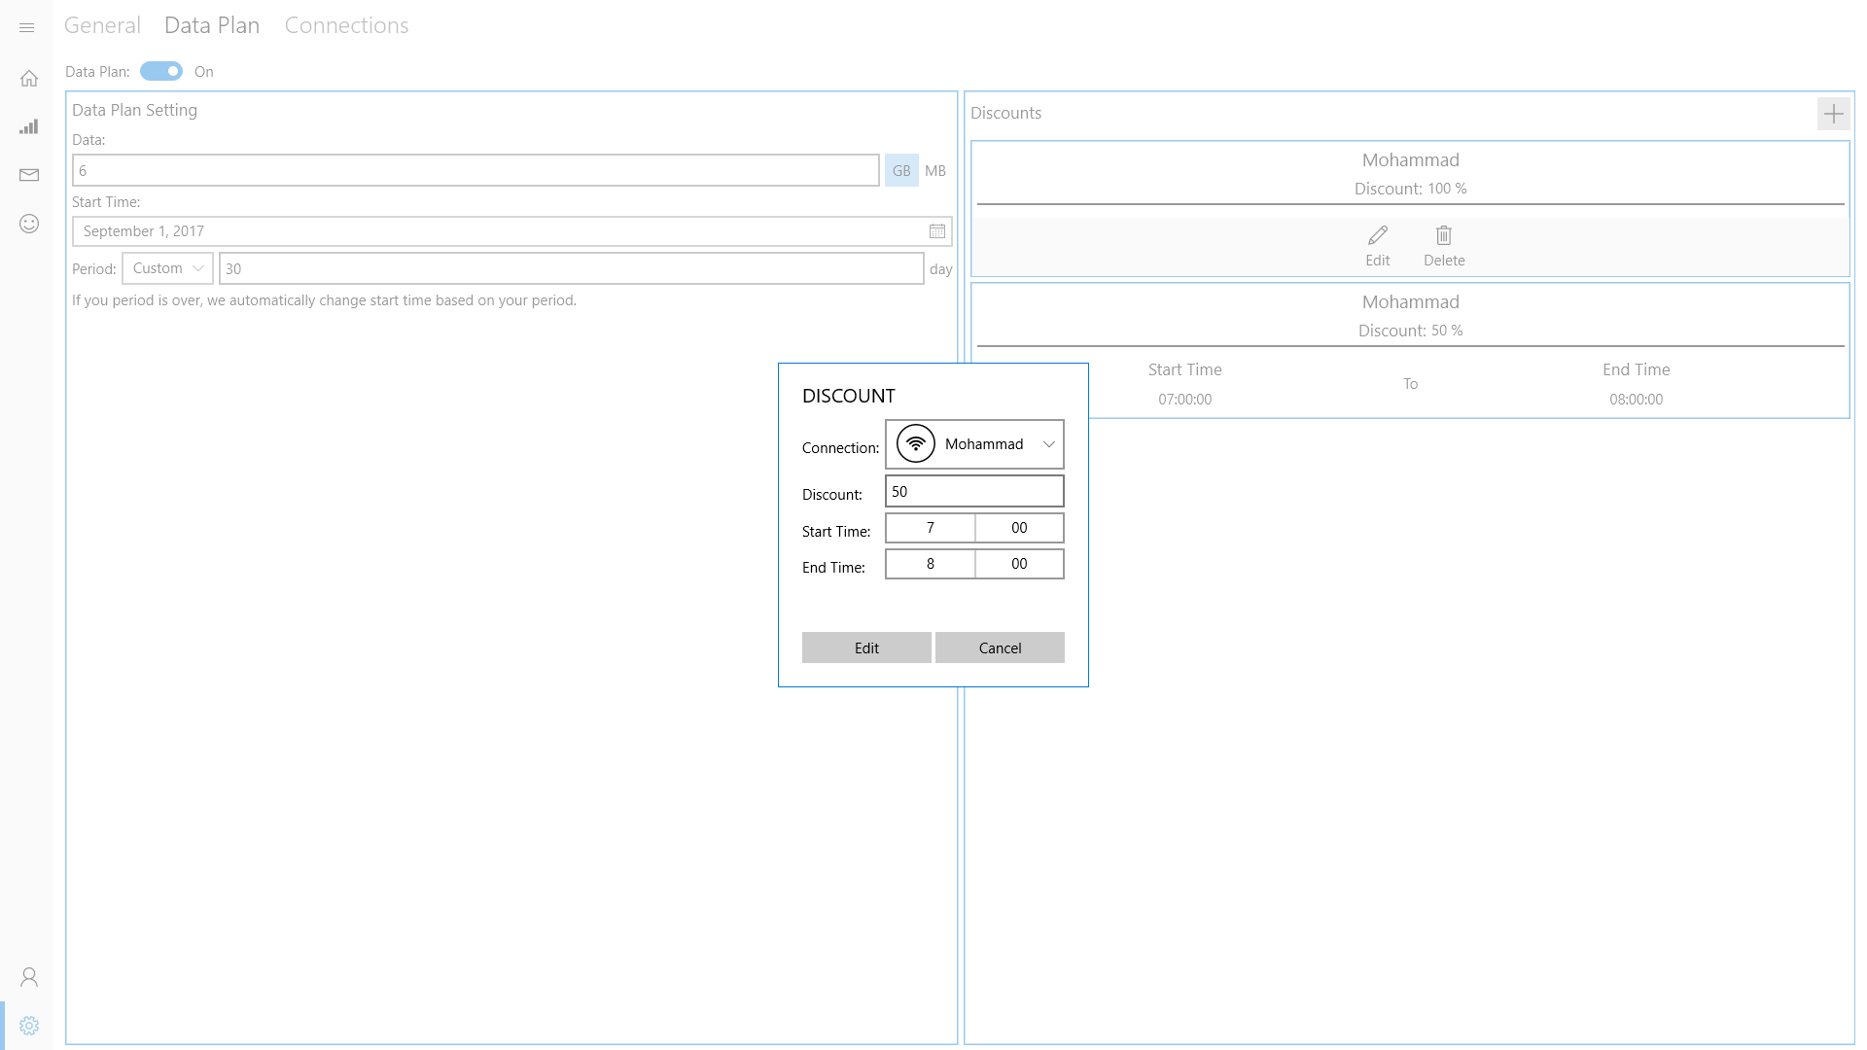Open the hamburger navigation menu
This screenshot has width=1867, height=1050.
[x=27, y=28]
